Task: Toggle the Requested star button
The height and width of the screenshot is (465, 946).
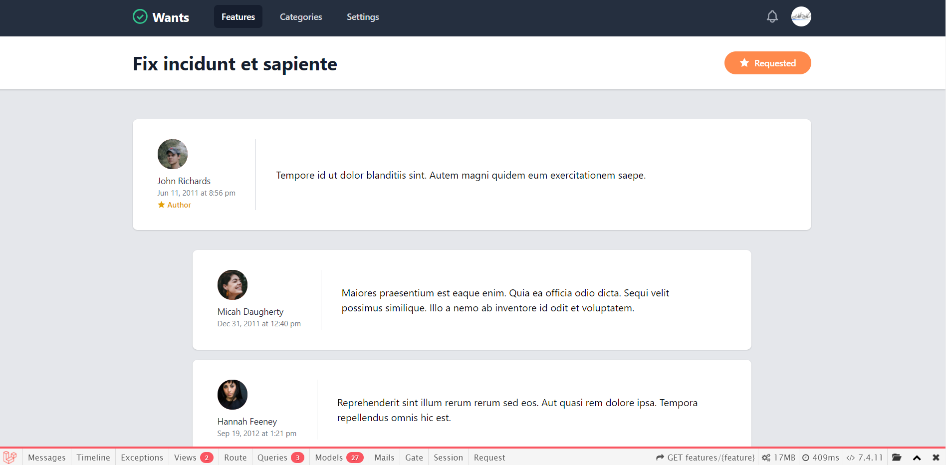Action: click(767, 63)
